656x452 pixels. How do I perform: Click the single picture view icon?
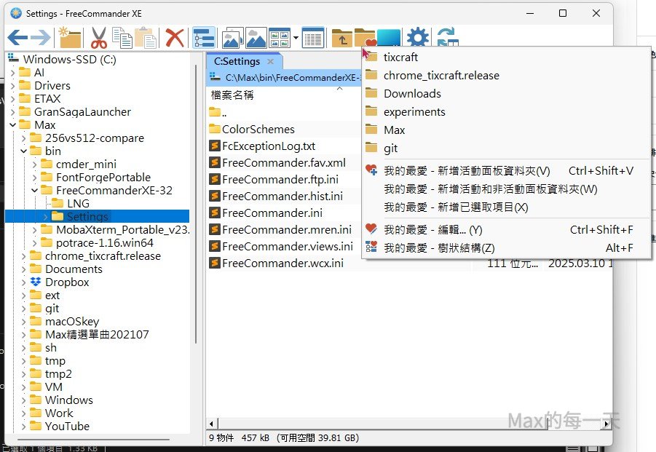[x=256, y=38]
